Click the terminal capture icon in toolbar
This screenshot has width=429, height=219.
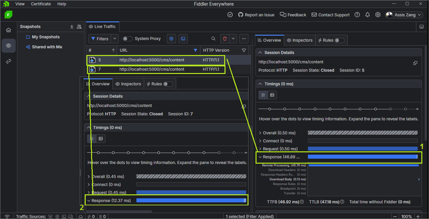point(183,39)
